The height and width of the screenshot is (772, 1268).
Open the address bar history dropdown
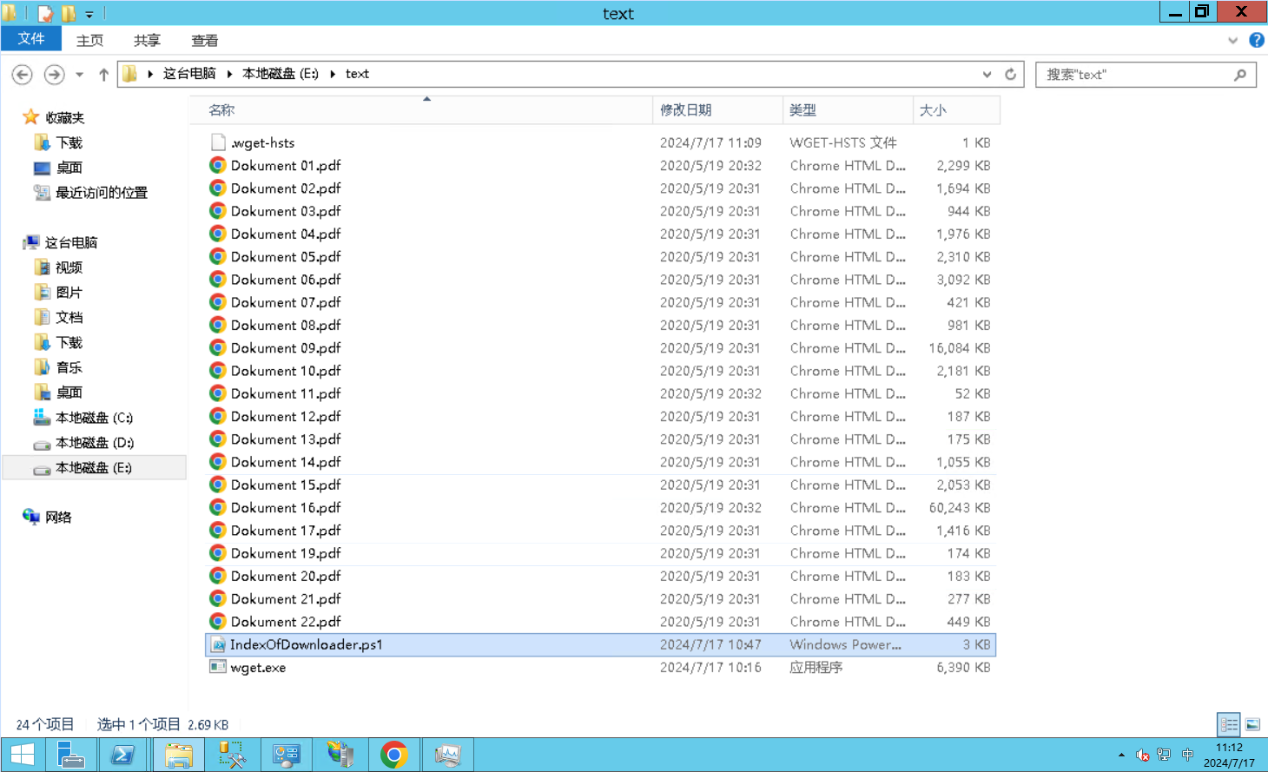pyautogui.click(x=987, y=75)
